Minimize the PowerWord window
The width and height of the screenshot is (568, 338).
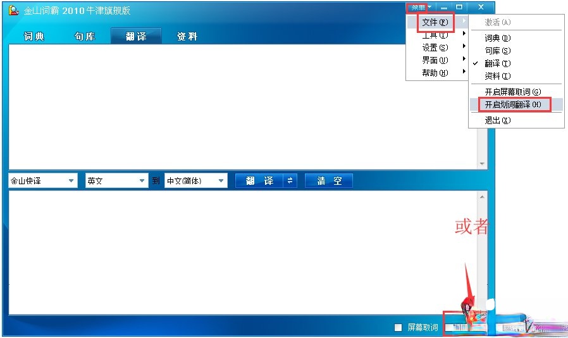pyautogui.click(x=444, y=7)
